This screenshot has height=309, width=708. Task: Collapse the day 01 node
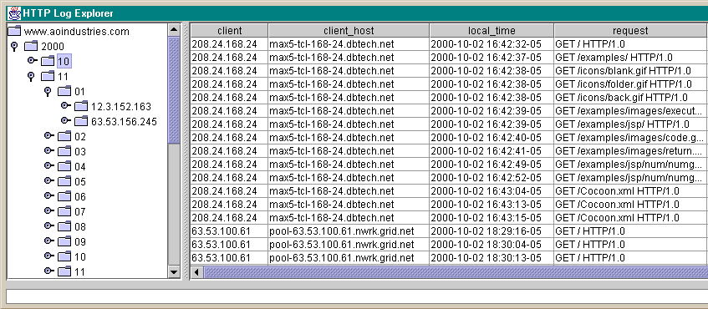[x=48, y=92]
